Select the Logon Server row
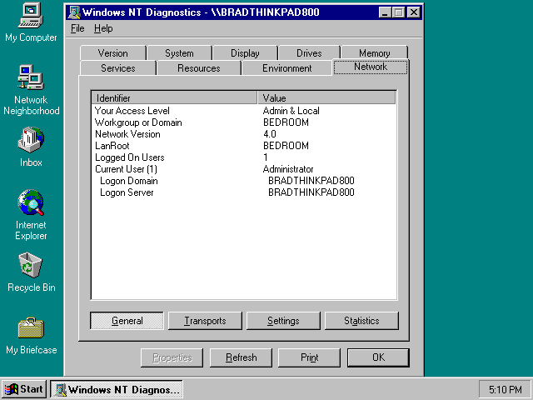Viewport: 533px width, 400px height. 244,192
